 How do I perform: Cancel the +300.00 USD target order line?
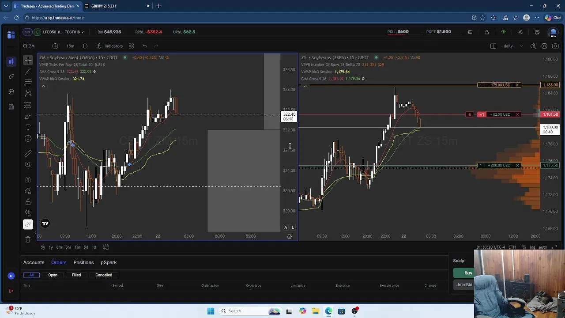click(x=517, y=166)
